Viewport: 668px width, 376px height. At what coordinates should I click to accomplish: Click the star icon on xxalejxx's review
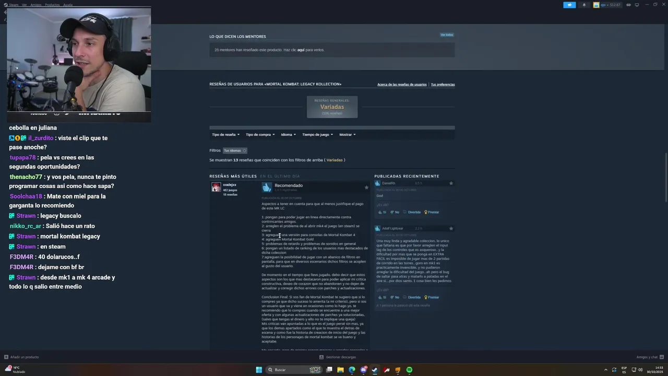click(x=366, y=187)
